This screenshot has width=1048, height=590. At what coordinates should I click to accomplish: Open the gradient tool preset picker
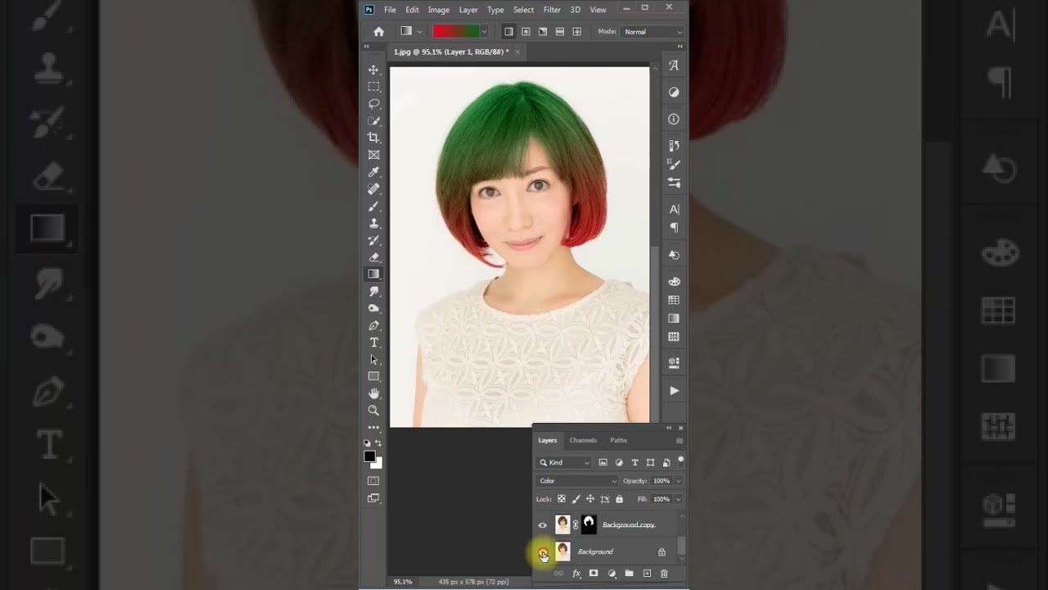click(411, 32)
